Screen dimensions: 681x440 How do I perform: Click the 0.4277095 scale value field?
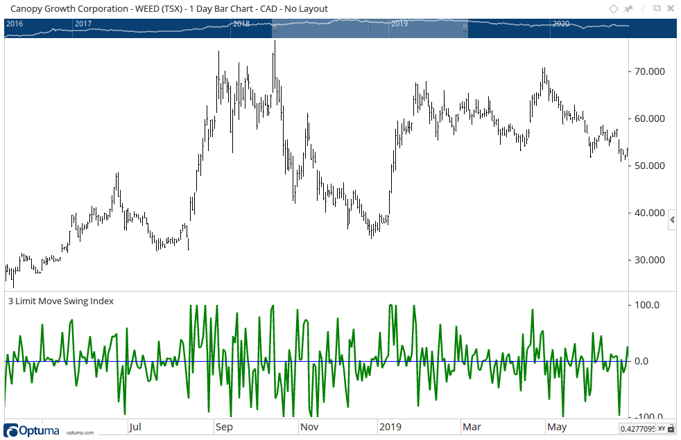pyautogui.click(x=637, y=429)
